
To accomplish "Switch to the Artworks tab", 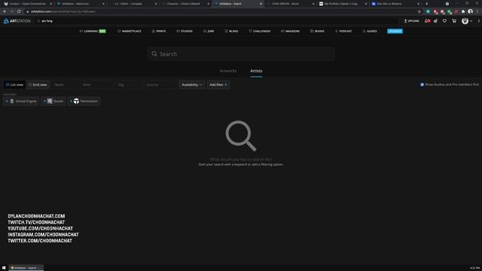I will pyautogui.click(x=228, y=71).
